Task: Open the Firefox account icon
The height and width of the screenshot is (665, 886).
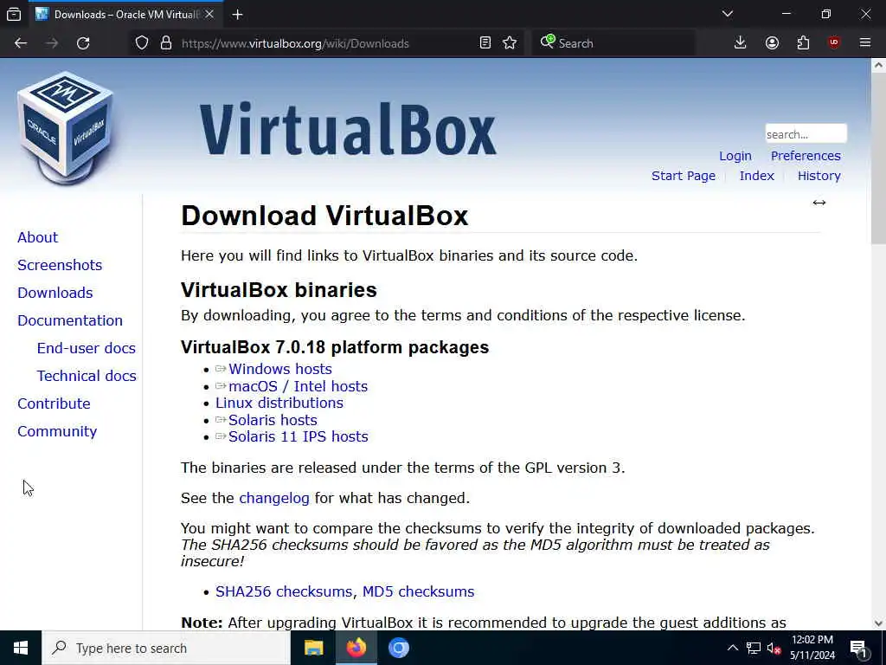Action: (772, 43)
